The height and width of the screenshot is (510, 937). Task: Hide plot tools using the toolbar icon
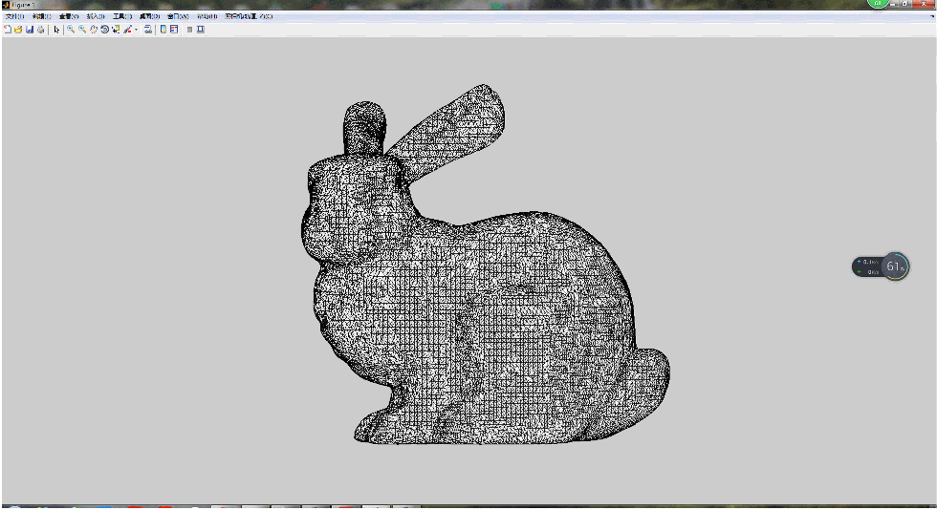tap(189, 30)
